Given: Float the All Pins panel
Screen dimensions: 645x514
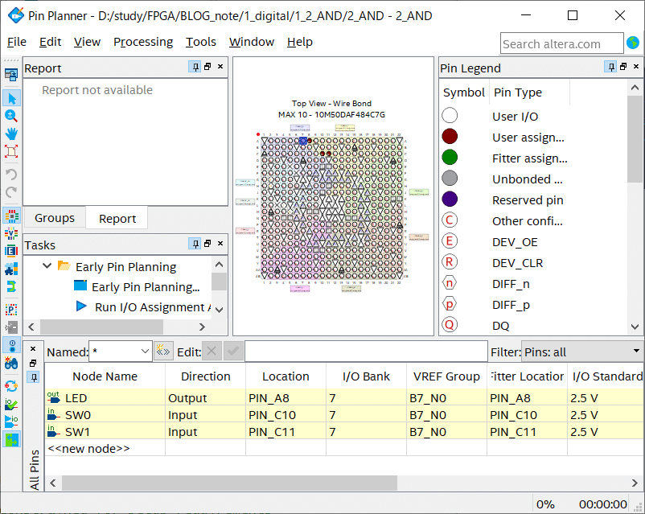Looking at the screenshot, I should point(33,364).
